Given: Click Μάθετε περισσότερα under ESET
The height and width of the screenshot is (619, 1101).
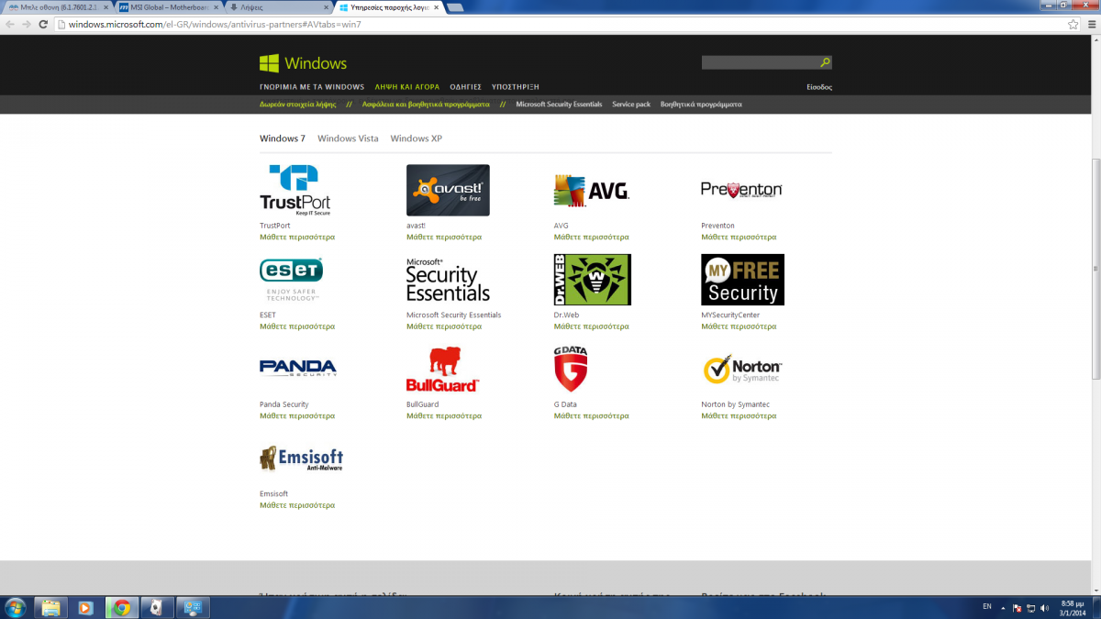Looking at the screenshot, I should pyautogui.click(x=297, y=326).
